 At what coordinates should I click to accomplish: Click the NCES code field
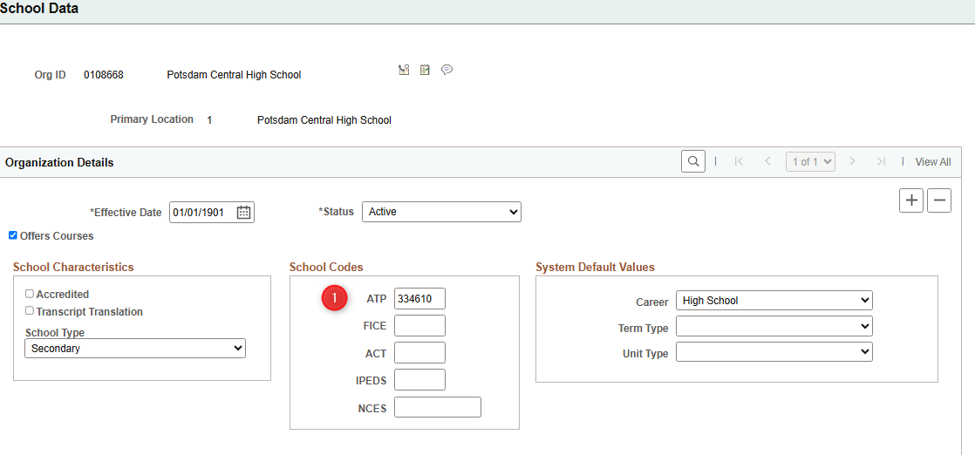(x=438, y=407)
